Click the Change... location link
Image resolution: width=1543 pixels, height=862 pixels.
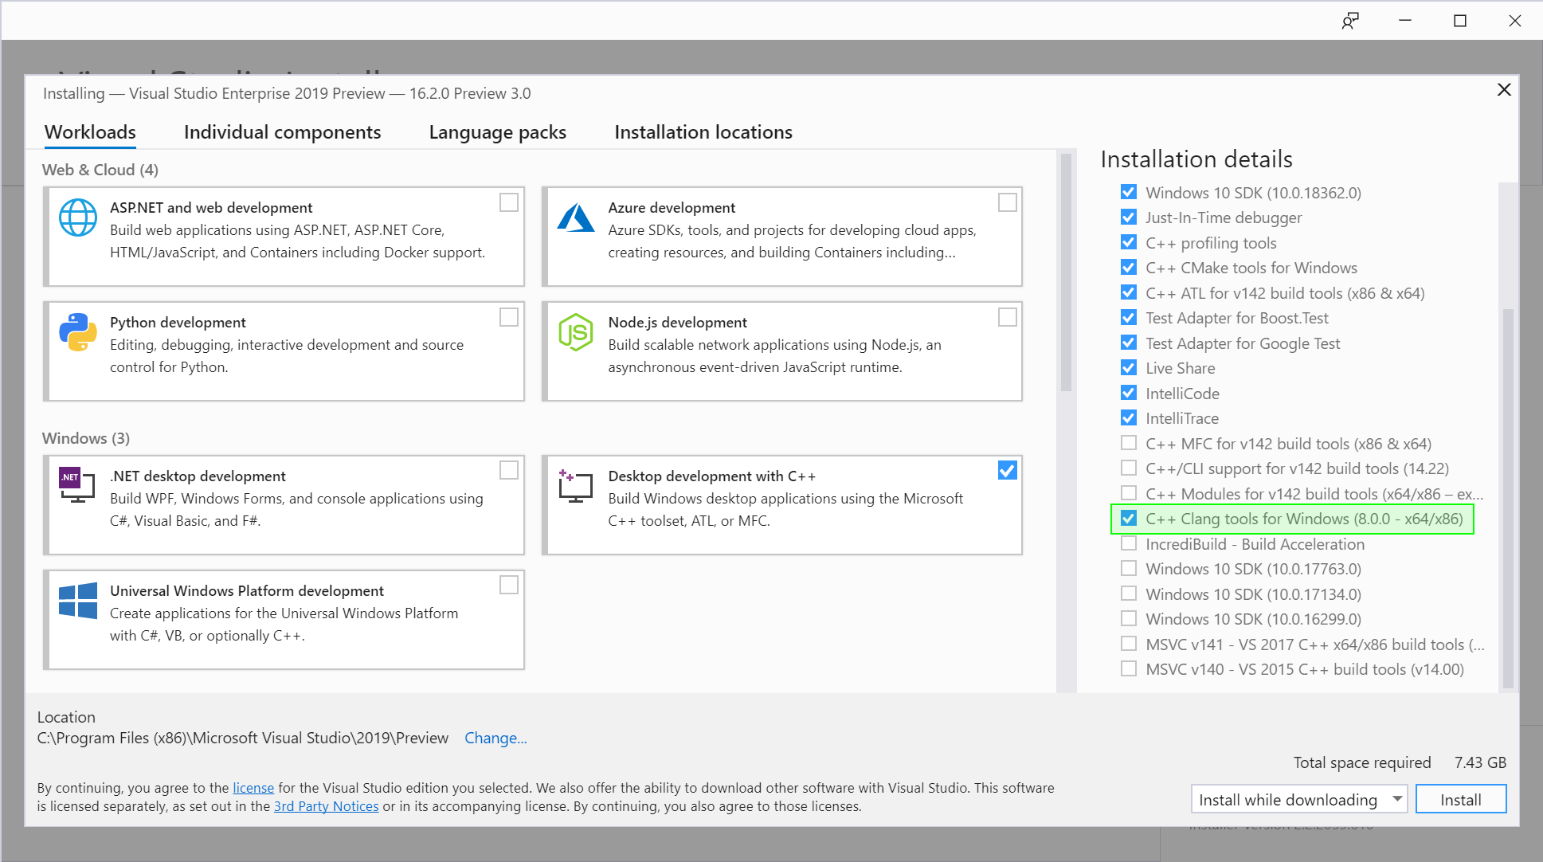click(495, 738)
